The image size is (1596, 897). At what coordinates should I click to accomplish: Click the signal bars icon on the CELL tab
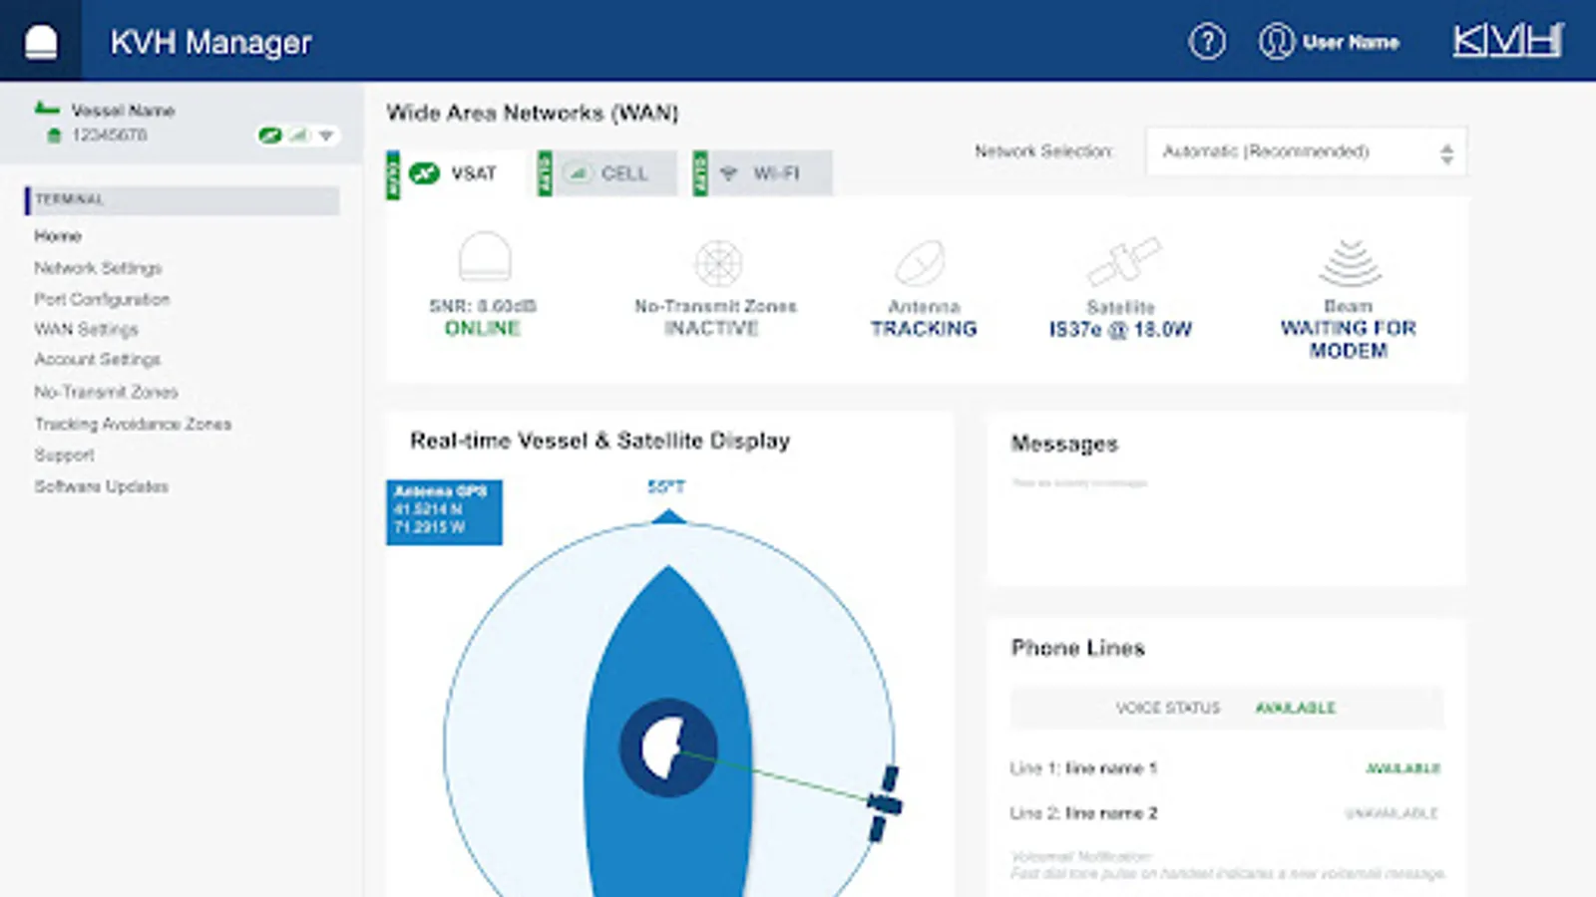pyautogui.click(x=579, y=173)
